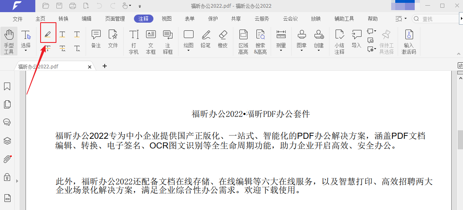This screenshot has height=210, width=463.
Task: Switch to the 页面管理 tab
Action: tap(115, 19)
